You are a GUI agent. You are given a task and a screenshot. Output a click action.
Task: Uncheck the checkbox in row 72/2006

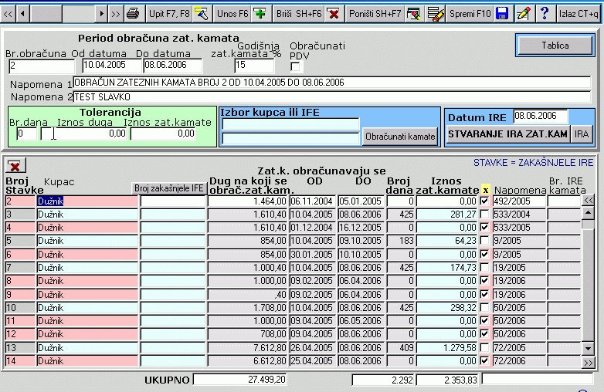click(x=485, y=361)
